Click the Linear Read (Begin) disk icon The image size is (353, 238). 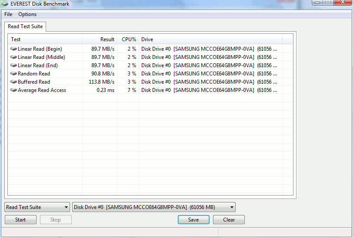pos(13,49)
